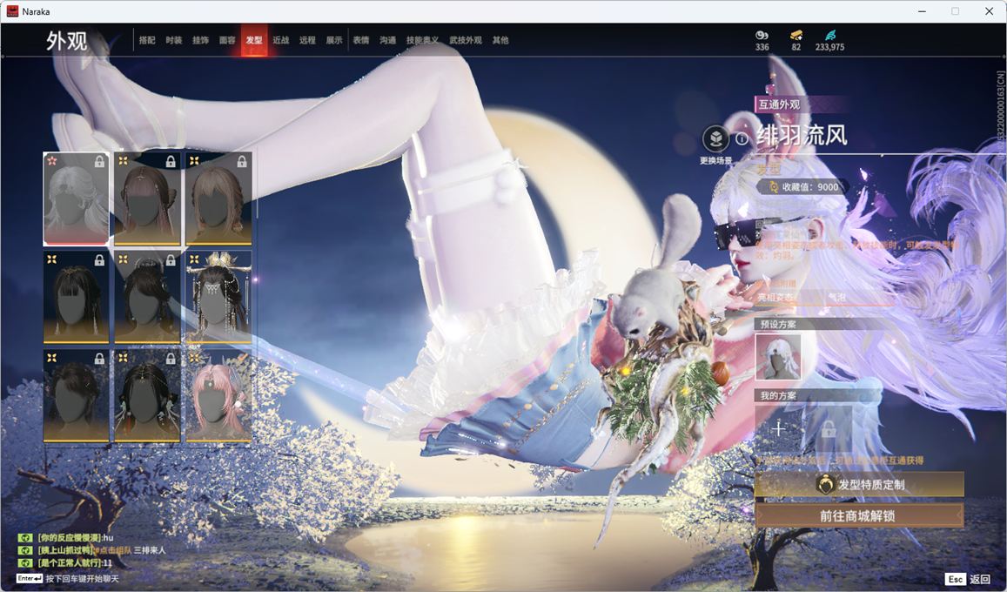Click the locked slot under 我的方案

coord(828,428)
